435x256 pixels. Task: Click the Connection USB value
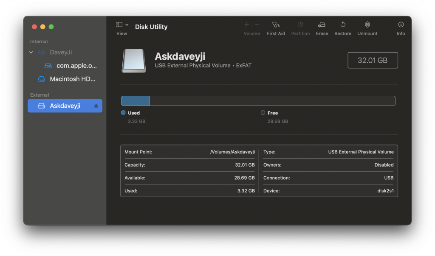pyautogui.click(x=389, y=178)
